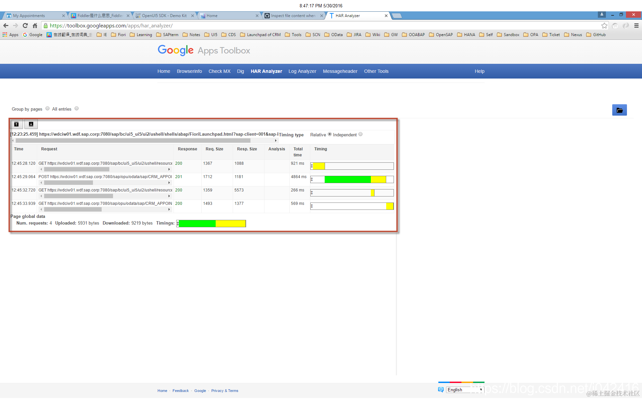Click the download arrow icon

31,124
